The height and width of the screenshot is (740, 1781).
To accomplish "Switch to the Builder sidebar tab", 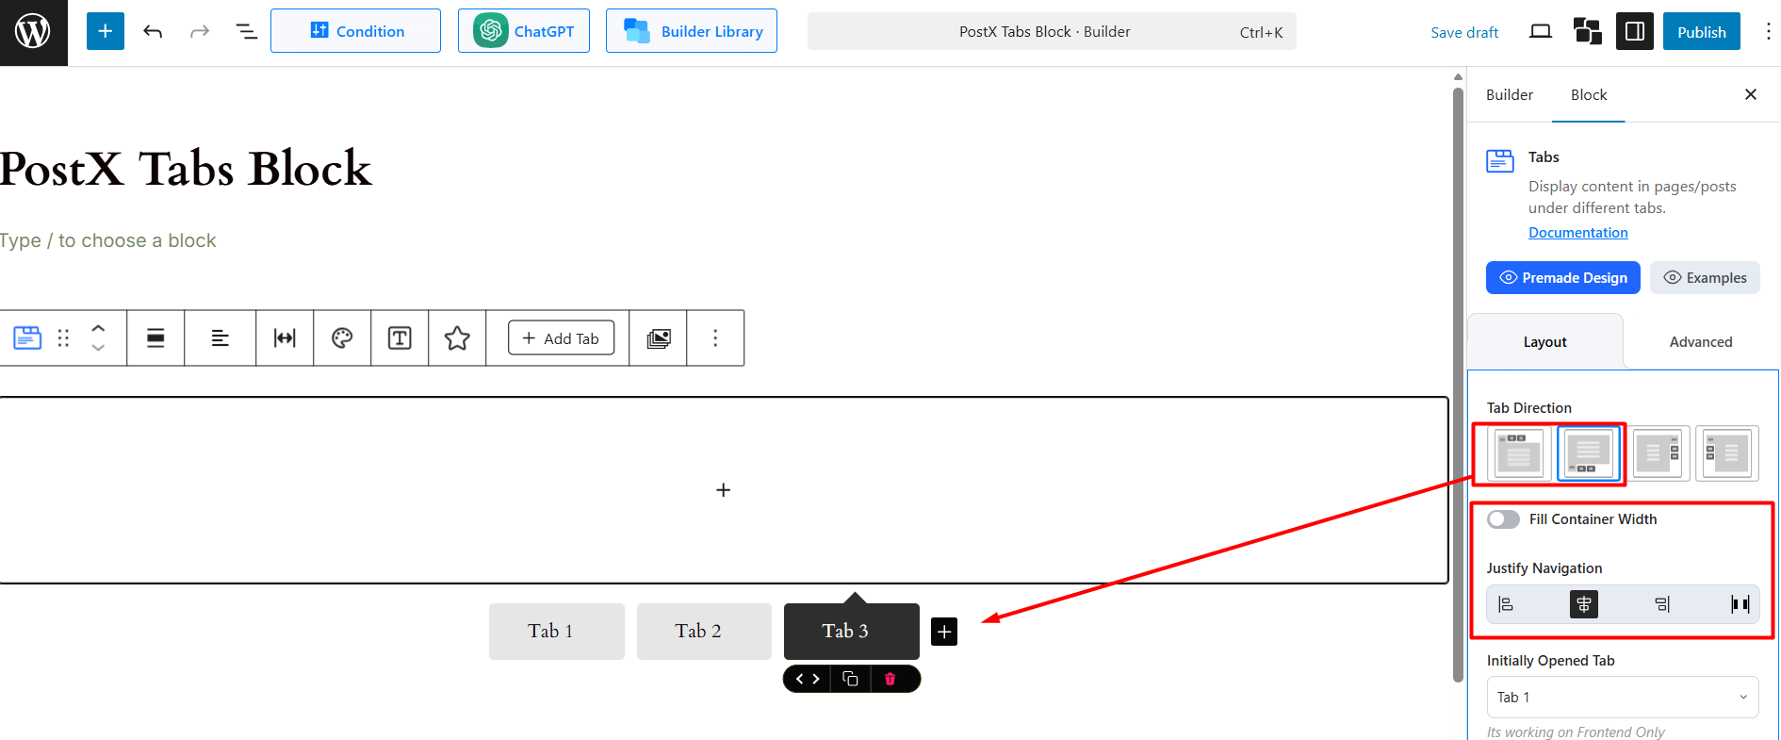I will [1509, 94].
